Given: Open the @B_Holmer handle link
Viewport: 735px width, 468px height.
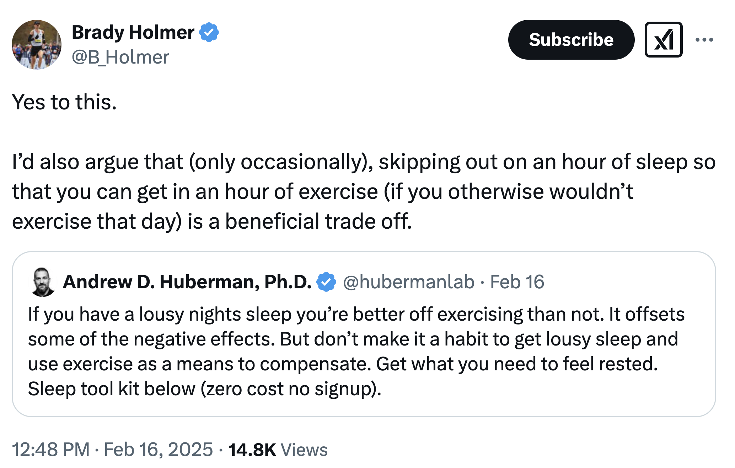Looking at the screenshot, I should (x=120, y=57).
